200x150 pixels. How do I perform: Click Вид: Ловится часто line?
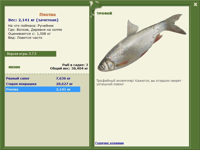(x=25, y=38)
